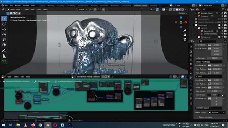Toggle Background collection exclude checkbox
228x128 pixels.
point(219,37)
